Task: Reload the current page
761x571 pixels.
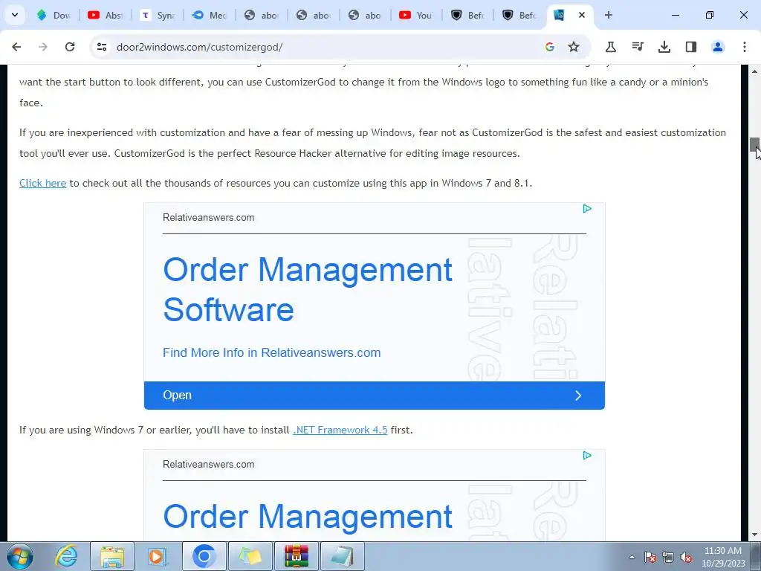Action: click(x=70, y=47)
